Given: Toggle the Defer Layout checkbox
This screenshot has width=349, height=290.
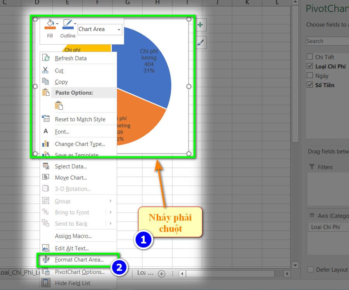Looking at the screenshot, I should (310, 269).
